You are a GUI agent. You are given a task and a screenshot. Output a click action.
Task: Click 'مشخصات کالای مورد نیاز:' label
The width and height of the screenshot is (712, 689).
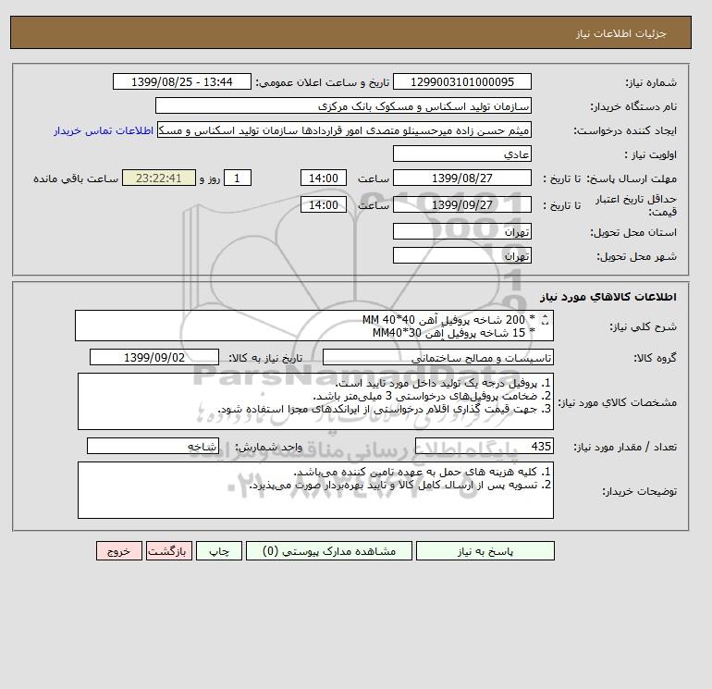pos(617,402)
